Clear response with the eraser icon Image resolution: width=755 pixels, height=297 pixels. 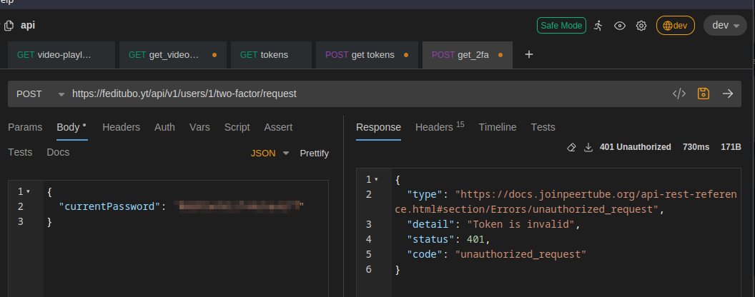click(571, 147)
